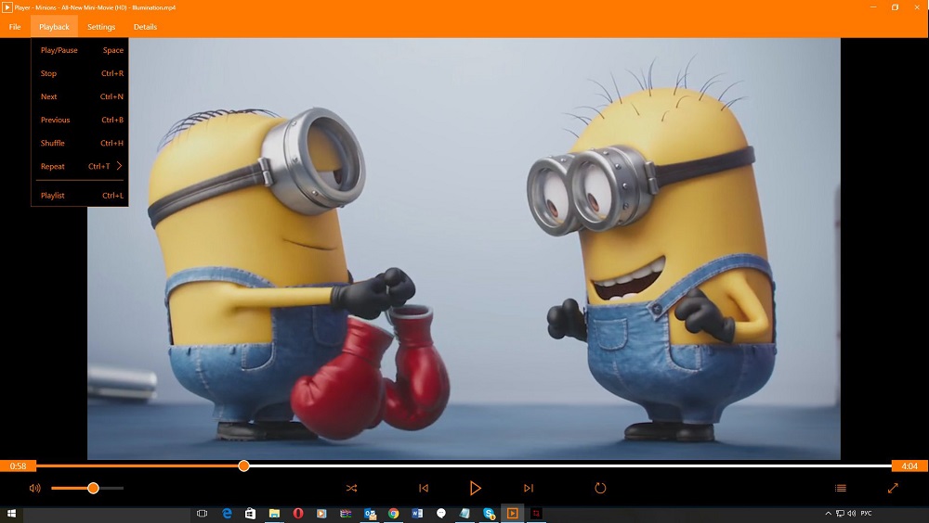929x523 pixels.
Task: Open Playlist from the Playback menu
Action: click(80, 196)
